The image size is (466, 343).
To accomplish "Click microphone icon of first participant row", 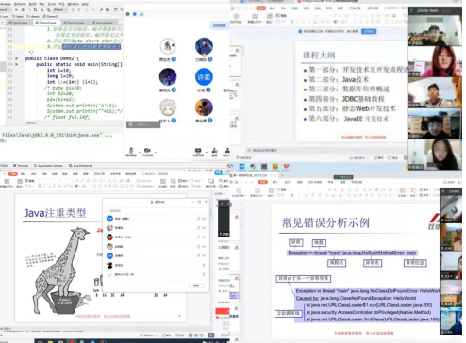I will [198, 219].
